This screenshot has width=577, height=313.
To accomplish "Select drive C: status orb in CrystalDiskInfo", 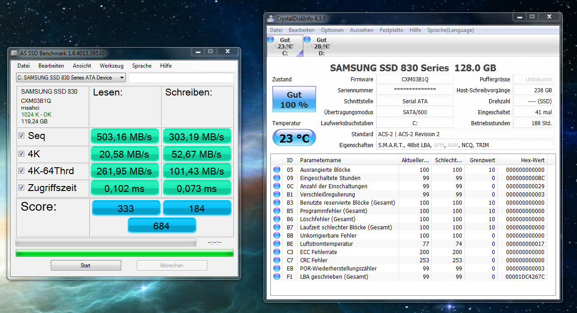I will pyautogui.click(x=270, y=40).
